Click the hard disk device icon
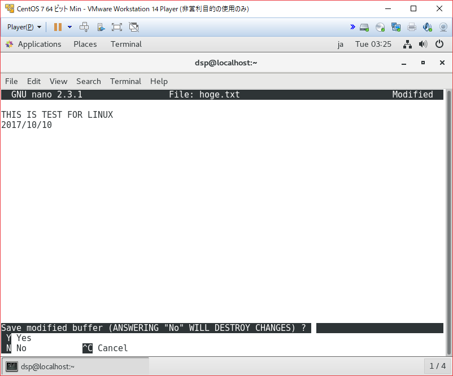This screenshot has width=453, height=376. (x=364, y=28)
